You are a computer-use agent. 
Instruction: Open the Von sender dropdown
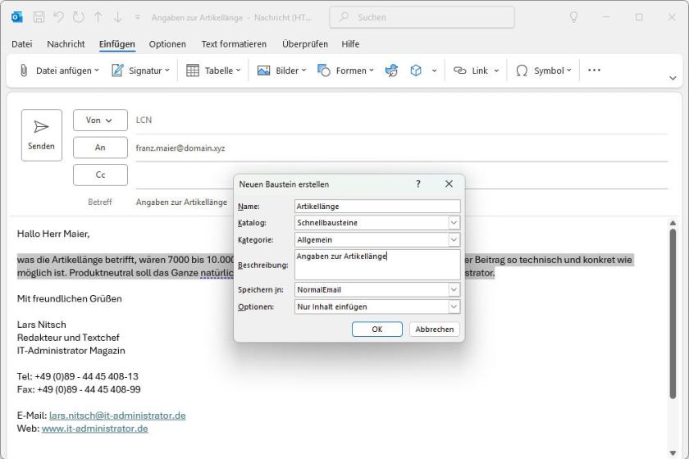click(100, 120)
